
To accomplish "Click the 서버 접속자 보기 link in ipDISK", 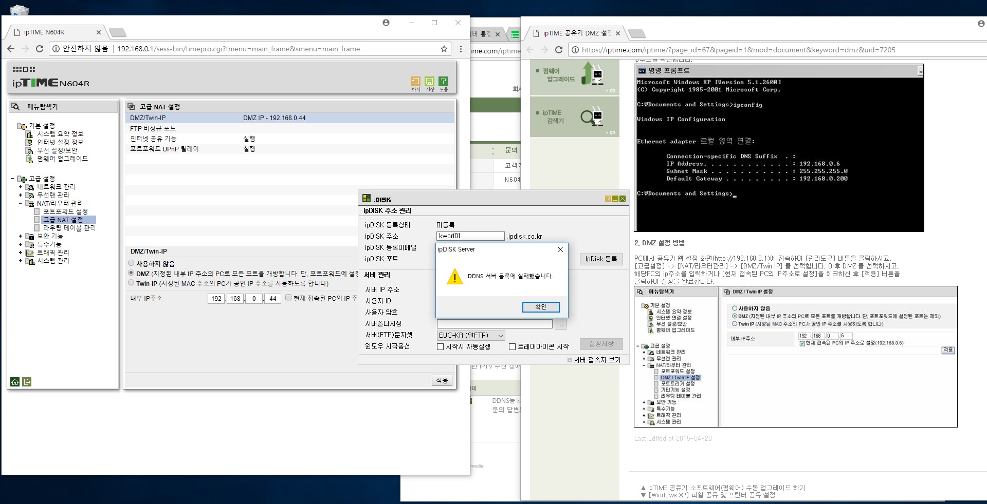I will click(597, 360).
